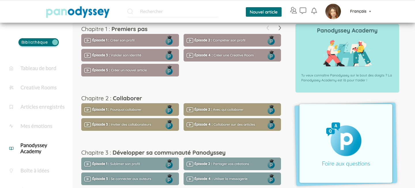The width and height of the screenshot is (415, 188).
Task: Open Épisode 1 : Créer son profil
Action: (x=130, y=40)
